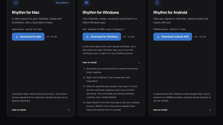223x125 pixels.
Task: Click the ZIP 6.8 MB size label
Action: point(52,37)
